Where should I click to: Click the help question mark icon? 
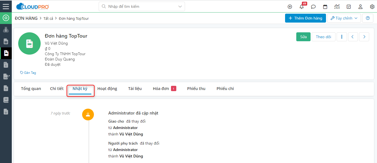click(368, 18)
